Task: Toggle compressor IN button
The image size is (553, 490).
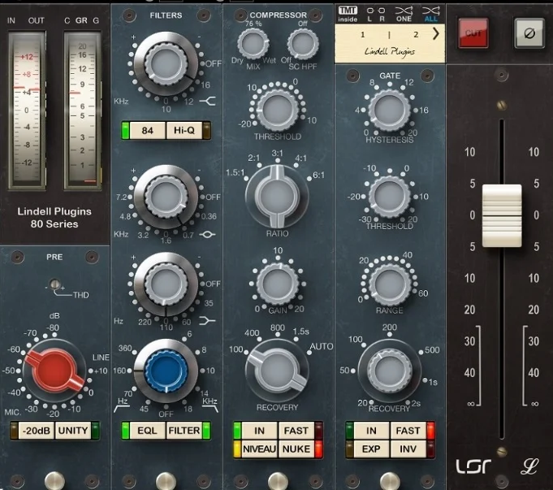Action: coord(259,431)
